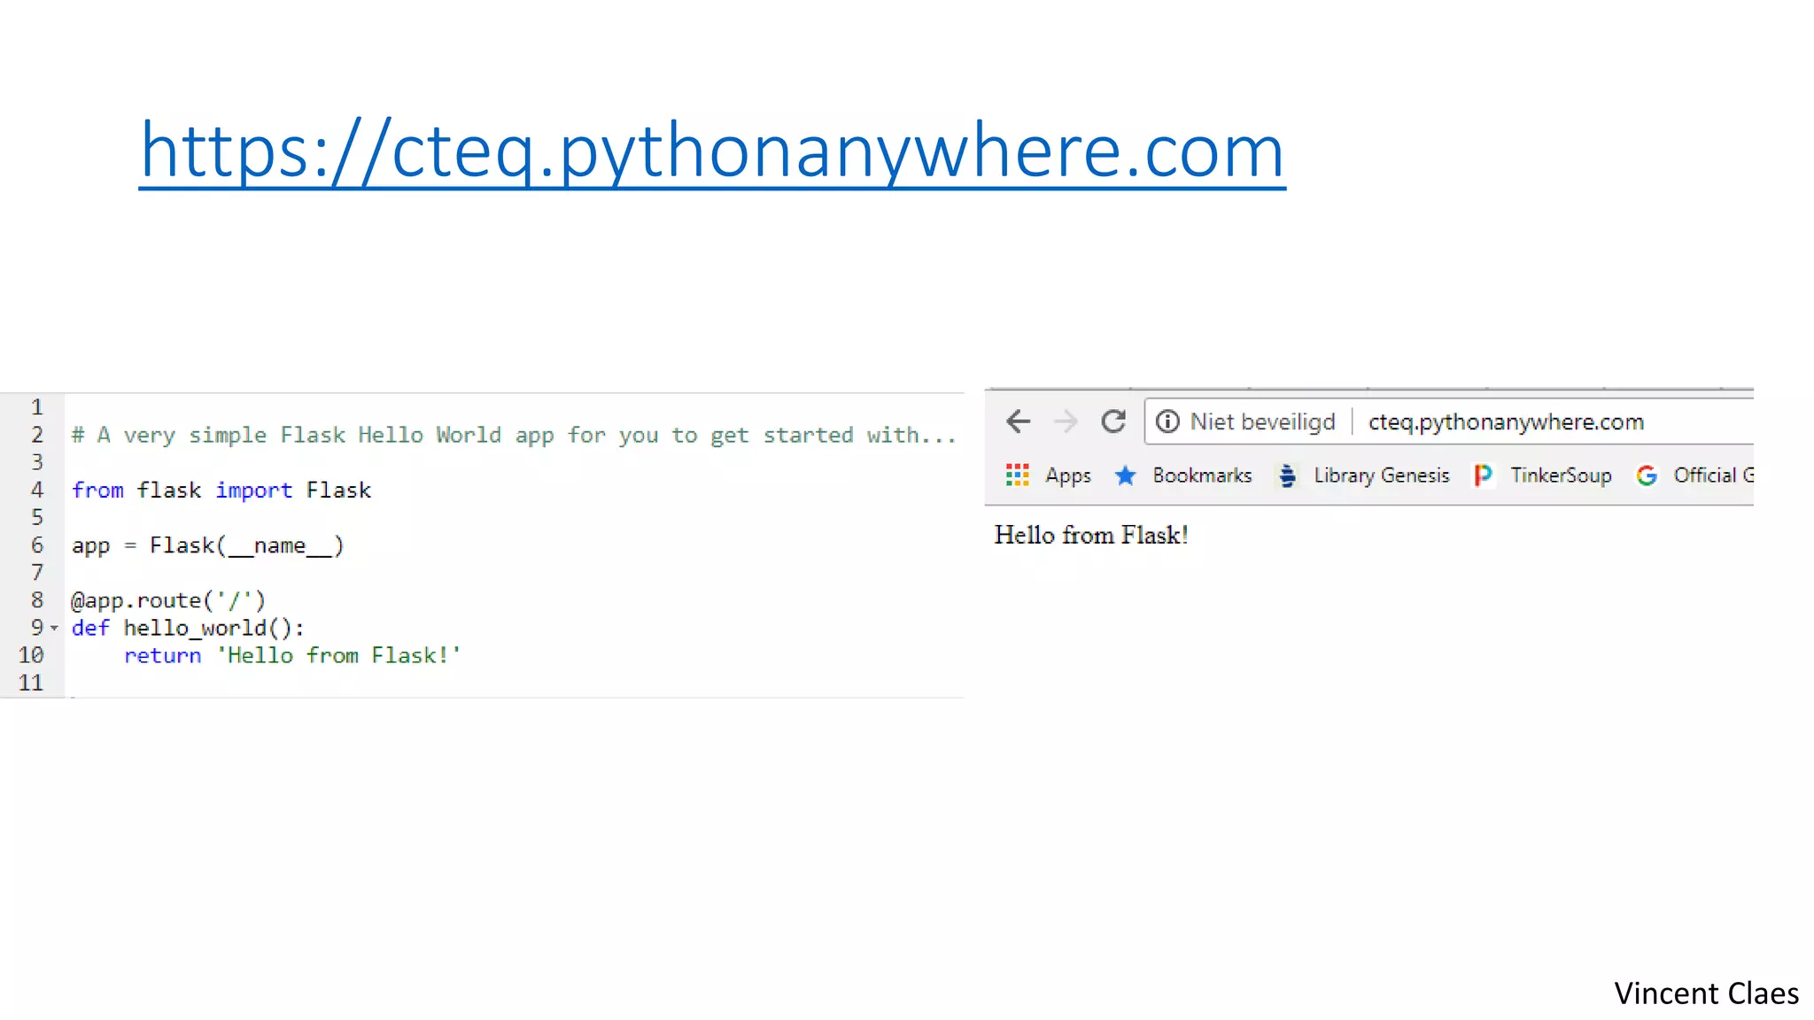
Task: Click the Library Genesis favicon
Action: 1288,475
